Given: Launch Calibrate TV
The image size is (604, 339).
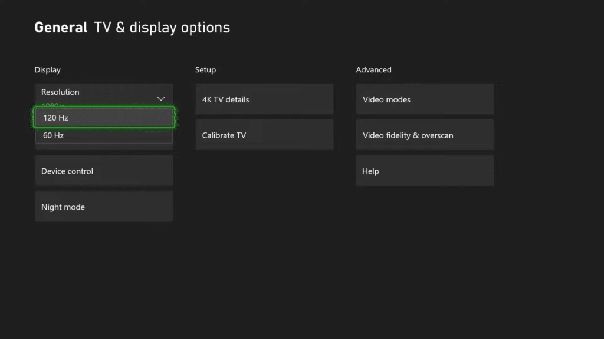Looking at the screenshot, I should click(x=264, y=135).
